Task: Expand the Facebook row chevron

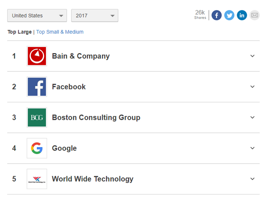Action: tap(252, 87)
